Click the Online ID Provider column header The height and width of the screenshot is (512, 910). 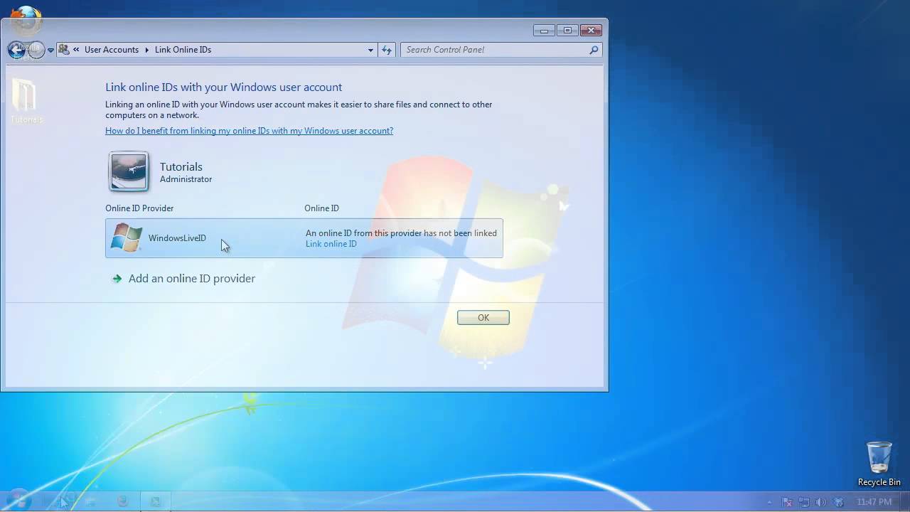click(139, 208)
